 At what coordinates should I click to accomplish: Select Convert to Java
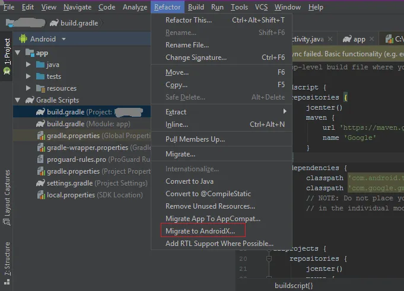pyautogui.click(x=222, y=181)
